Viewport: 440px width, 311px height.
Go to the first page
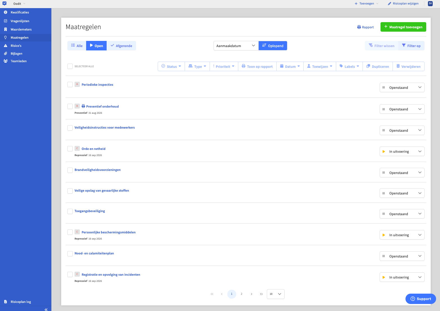point(212,294)
